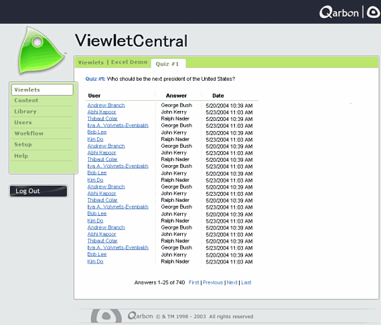Jump to the Last answers page
Viewport: 381px width, 325px height.
[246, 282]
